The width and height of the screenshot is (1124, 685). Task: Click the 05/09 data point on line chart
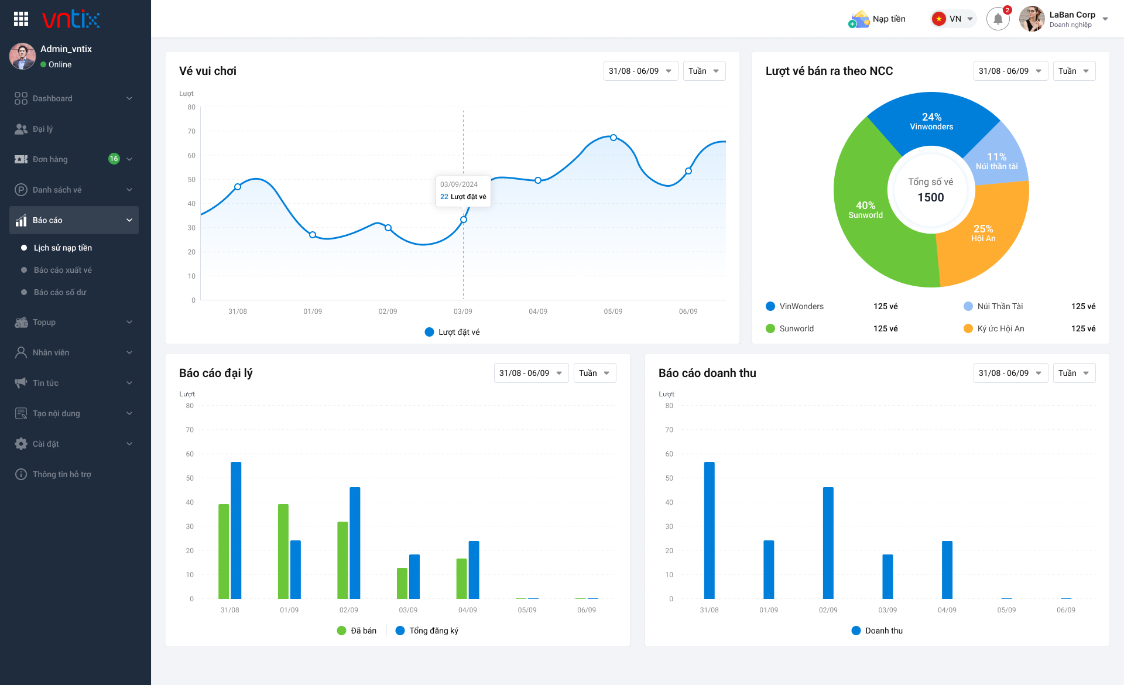(x=613, y=138)
